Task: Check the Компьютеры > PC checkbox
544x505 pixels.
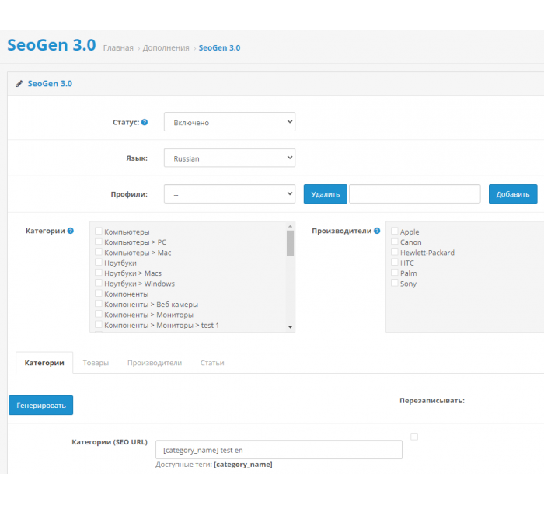Action: coord(99,242)
